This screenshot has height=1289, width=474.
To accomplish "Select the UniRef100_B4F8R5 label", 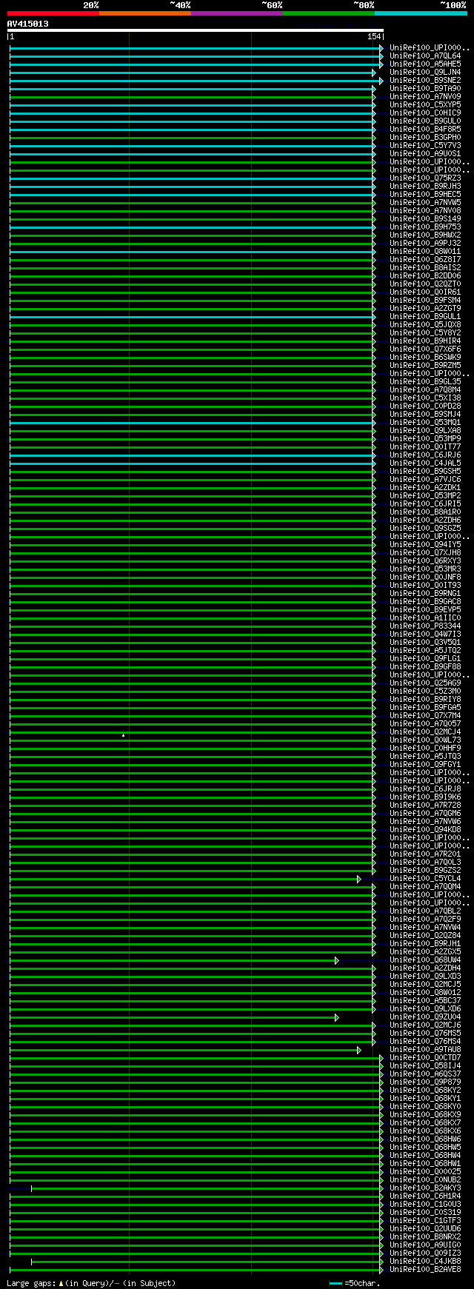I will tap(425, 130).
